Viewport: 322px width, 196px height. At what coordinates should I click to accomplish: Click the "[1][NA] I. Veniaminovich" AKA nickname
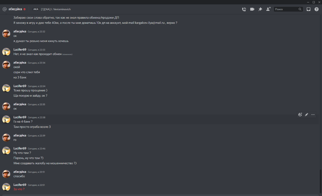coord(56,9)
